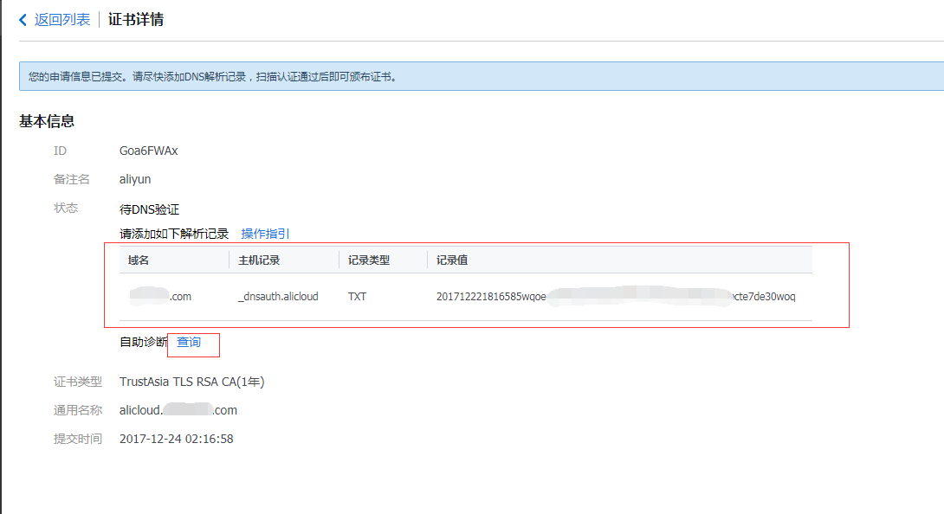Click the blue DNS notification banner
Image resolution: width=944 pixels, height=514 pixels.
[481, 76]
